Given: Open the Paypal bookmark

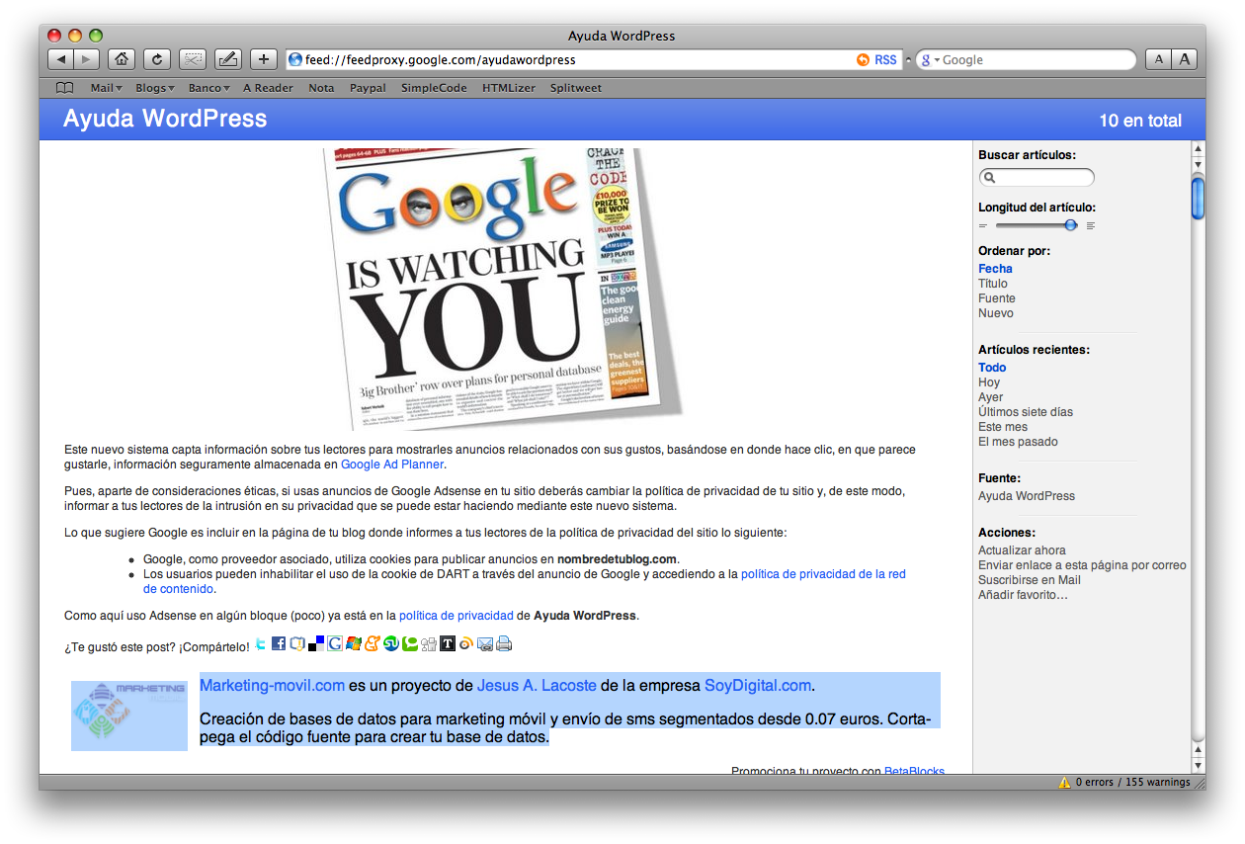Looking at the screenshot, I should pos(368,88).
